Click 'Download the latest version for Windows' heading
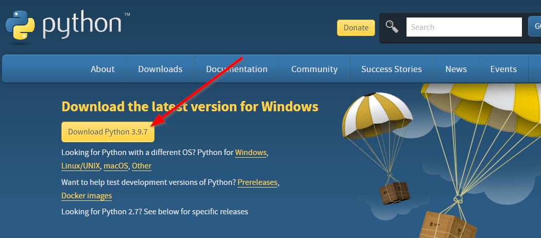The width and height of the screenshot is (541, 238). tap(190, 107)
